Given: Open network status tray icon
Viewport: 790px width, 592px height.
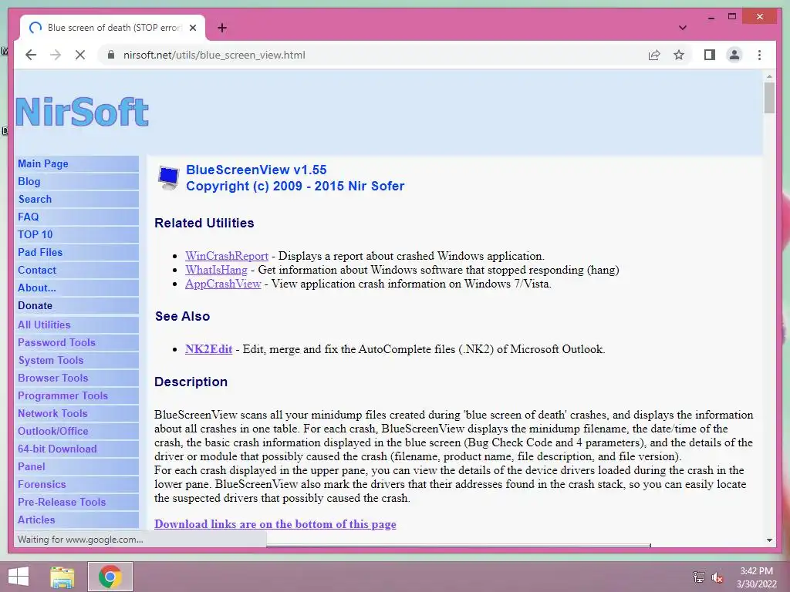Looking at the screenshot, I should (x=698, y=577).
